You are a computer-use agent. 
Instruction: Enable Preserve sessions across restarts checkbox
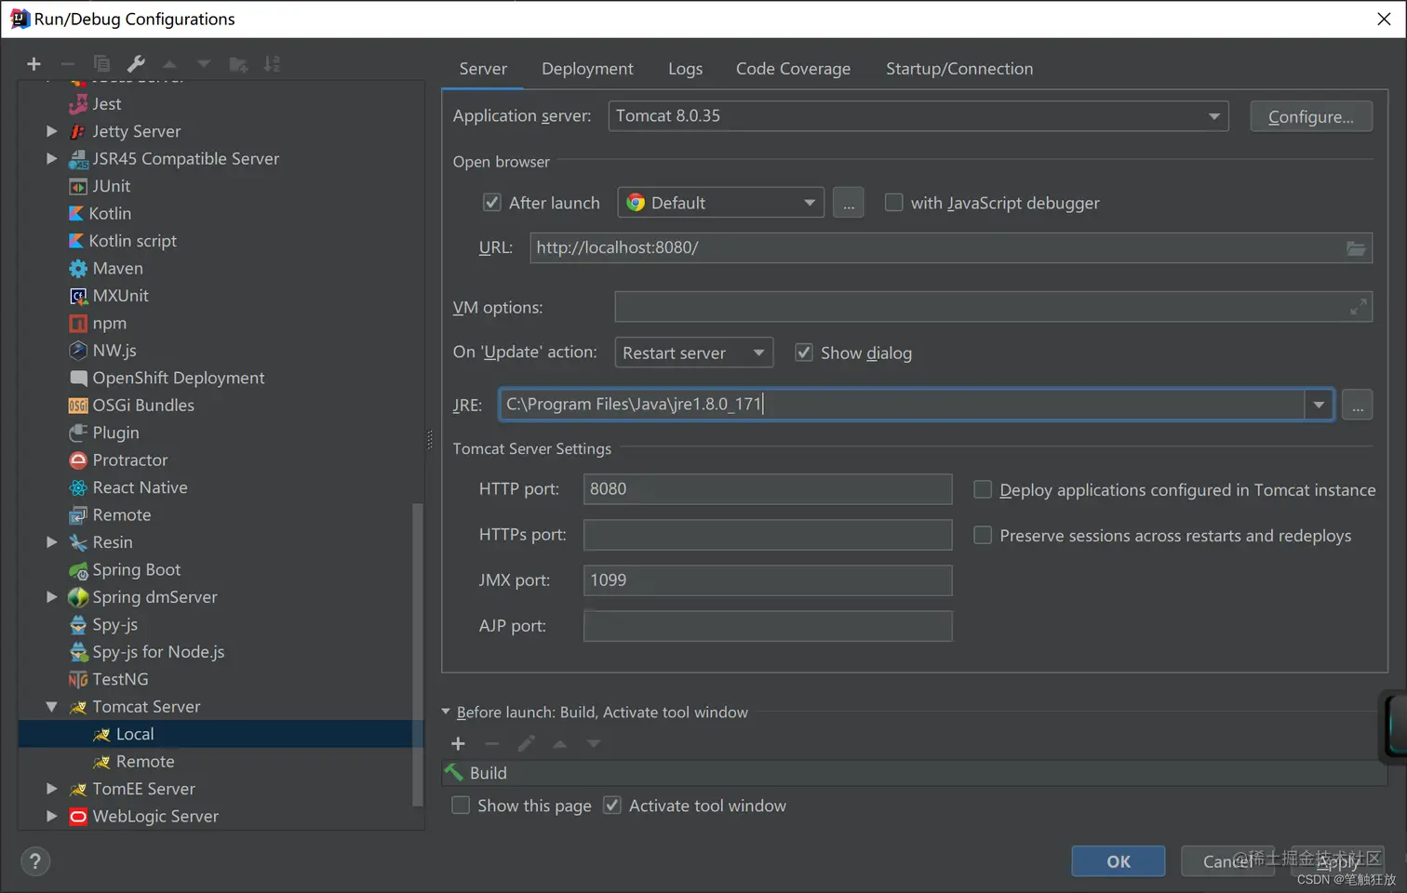(x=982, y=535)
